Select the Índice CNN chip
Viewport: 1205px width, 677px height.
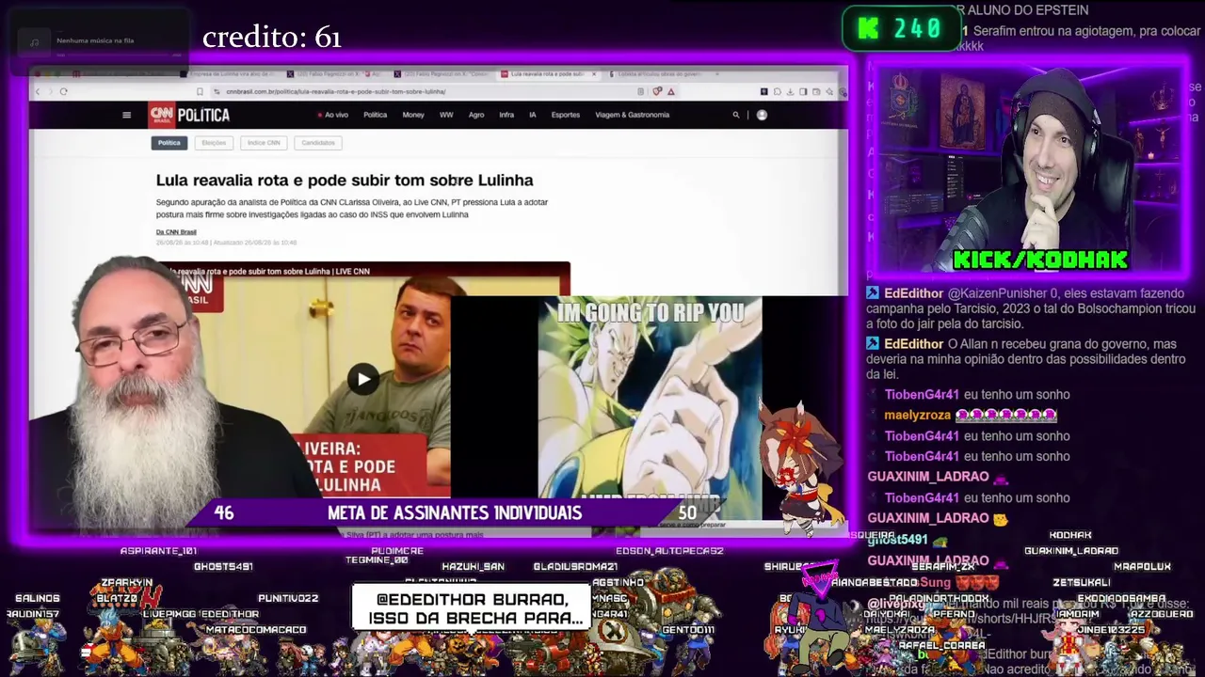(264, 143)
